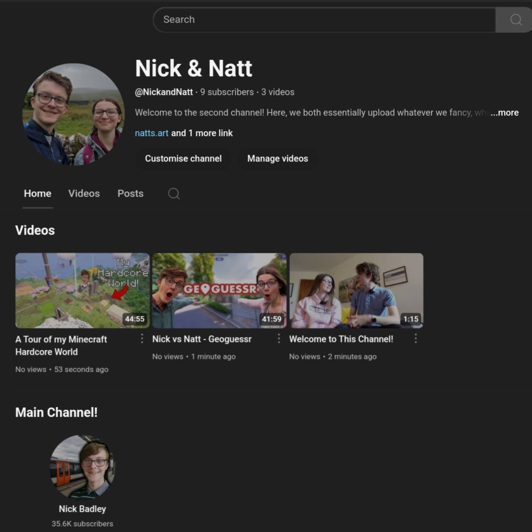Open options menu for Welcome to This Channel video

pyautogui.click(x=416, y=338)
